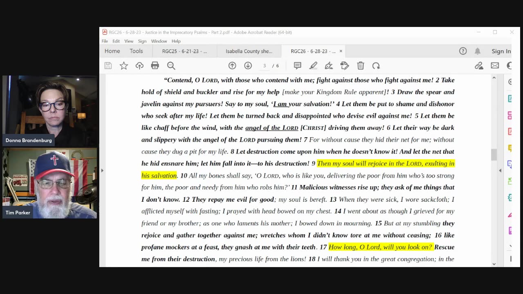Collapse the right tools pane arrow
The width and height of the screenshot is (523, 294).
coord(500,170)
